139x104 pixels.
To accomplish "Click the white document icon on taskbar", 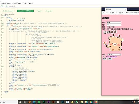I will pyautogui.click(x=58, y=102).
